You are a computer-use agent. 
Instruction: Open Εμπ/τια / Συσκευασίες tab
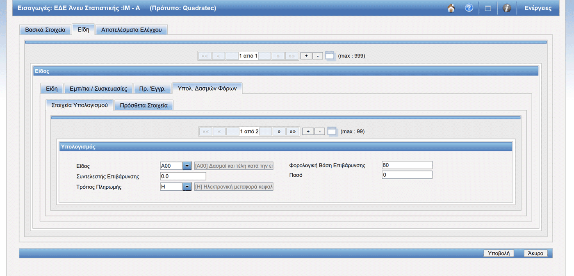98,89
